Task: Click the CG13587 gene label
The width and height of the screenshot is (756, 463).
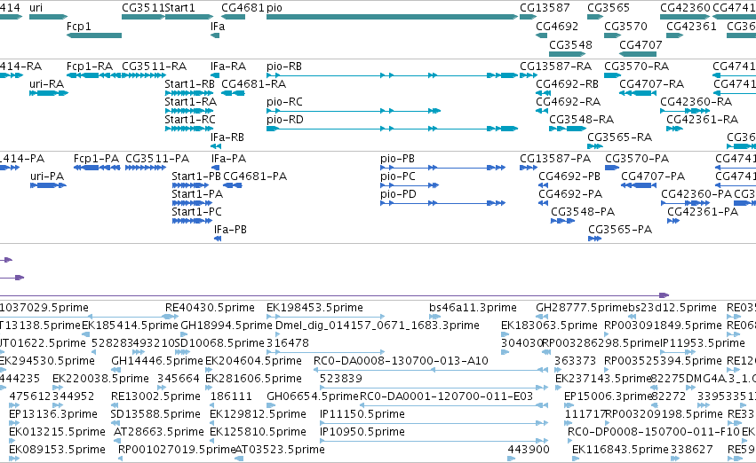Action: (545, 8)
